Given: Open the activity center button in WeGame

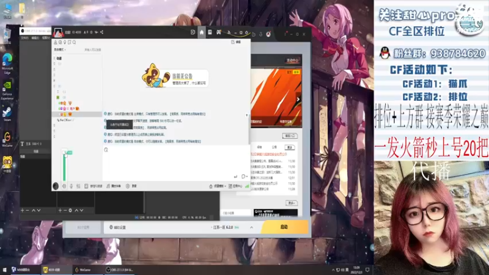Looking at the screenshot, I should (292, 60).
